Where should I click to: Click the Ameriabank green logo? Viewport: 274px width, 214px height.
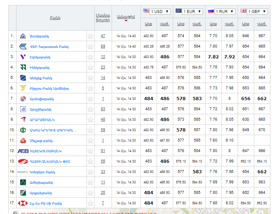(x=23, y=182)
